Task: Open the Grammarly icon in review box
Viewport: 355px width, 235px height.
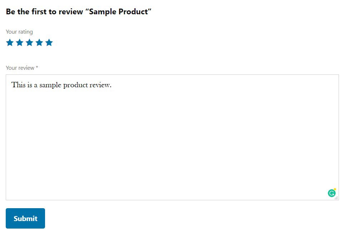Action: tap(331, 194)
